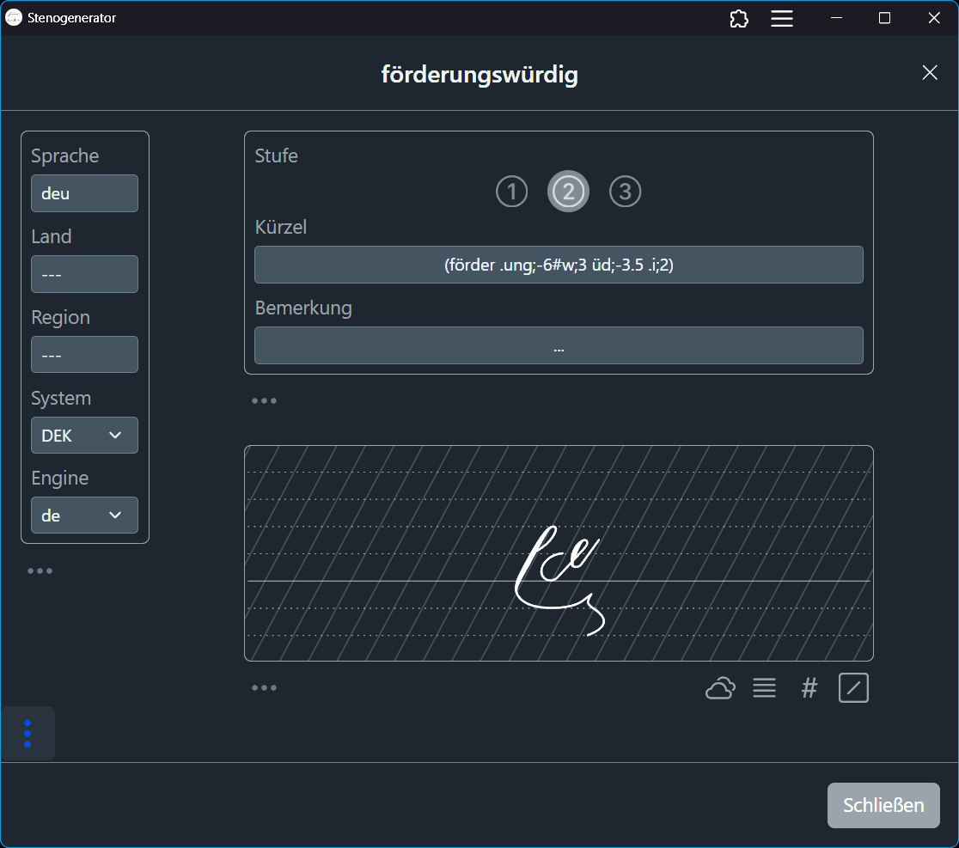959x848 pixels.
Task: Open the hamburger menu in title bar
Action: click(782, 18)
